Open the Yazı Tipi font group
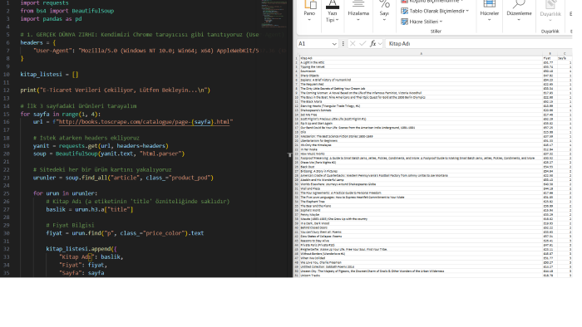 click(333, 13)
